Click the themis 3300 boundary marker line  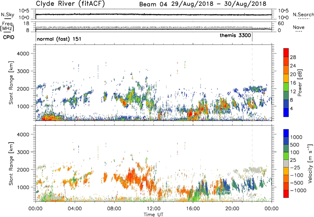252,37
